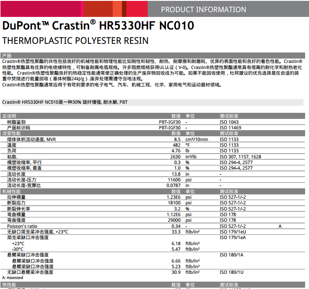Click the 流变性能 section header
309x289 pixels.
pyautogui.click(x=11, y=133)
